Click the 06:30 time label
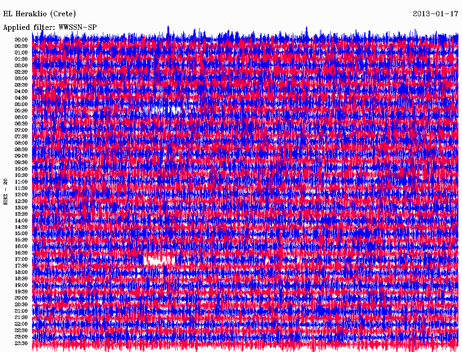Viewport: 462px width, 352px height. coord(21,124)
